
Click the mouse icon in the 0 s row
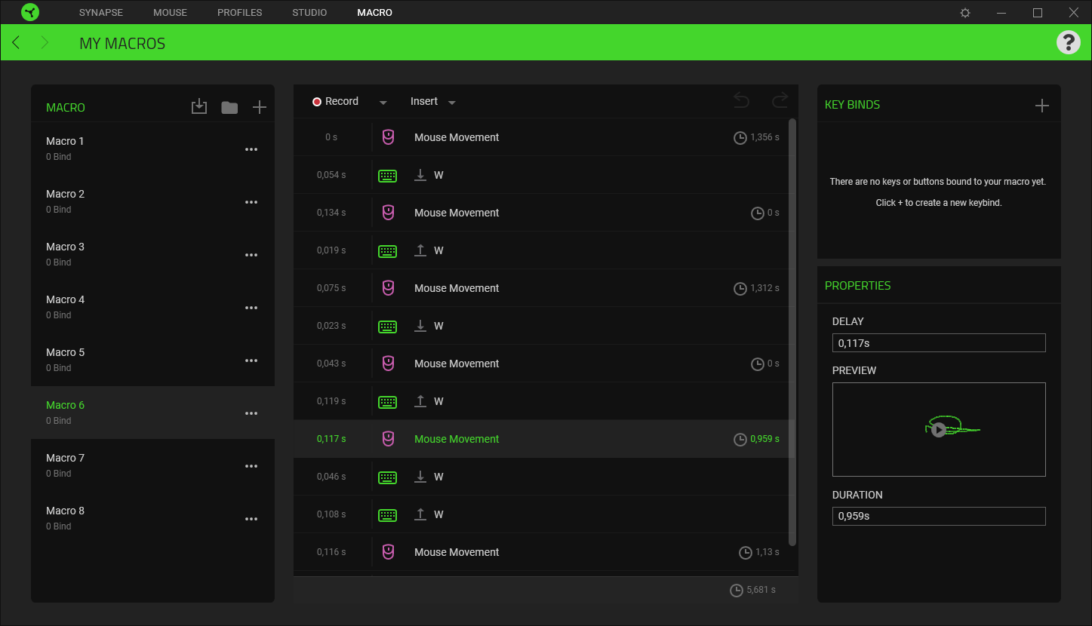(388, 137)
